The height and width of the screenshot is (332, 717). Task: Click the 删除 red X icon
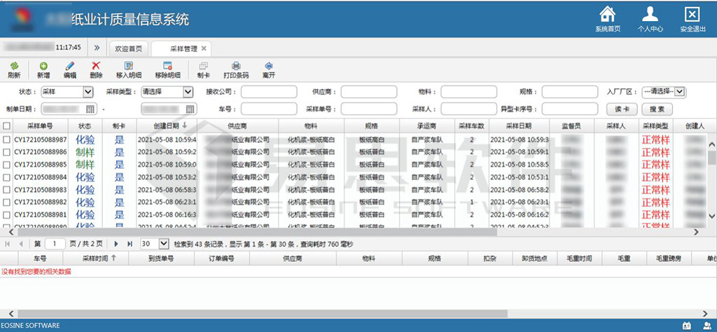click(x=96, y=66)
